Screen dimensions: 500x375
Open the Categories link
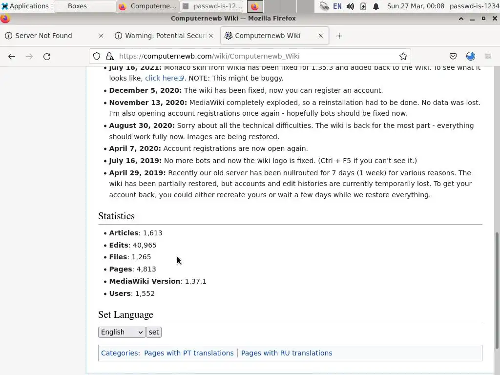120,353
